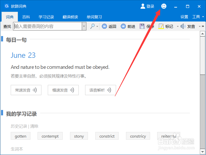Click the speaker 发音 icon
This screenshot has width=206, height=155.
183,26
